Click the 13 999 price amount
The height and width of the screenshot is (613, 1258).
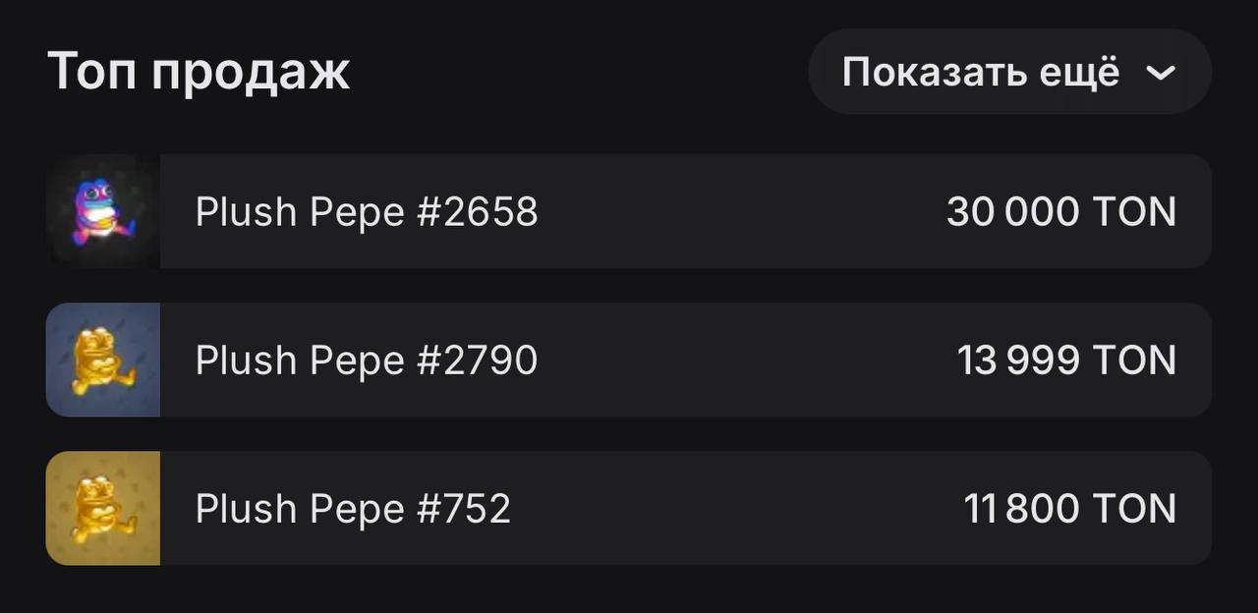[1017, 361]
